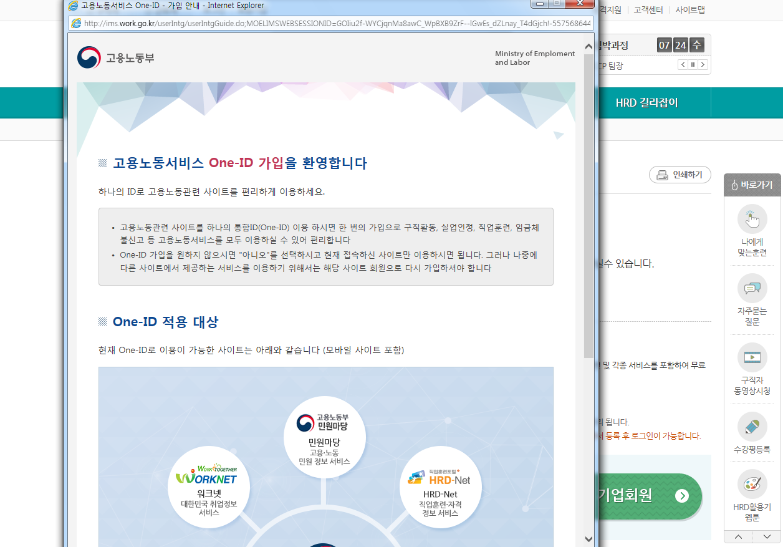Click the popup URL address field
Viewport: 783px width, 547px height.
coord(331,23)
